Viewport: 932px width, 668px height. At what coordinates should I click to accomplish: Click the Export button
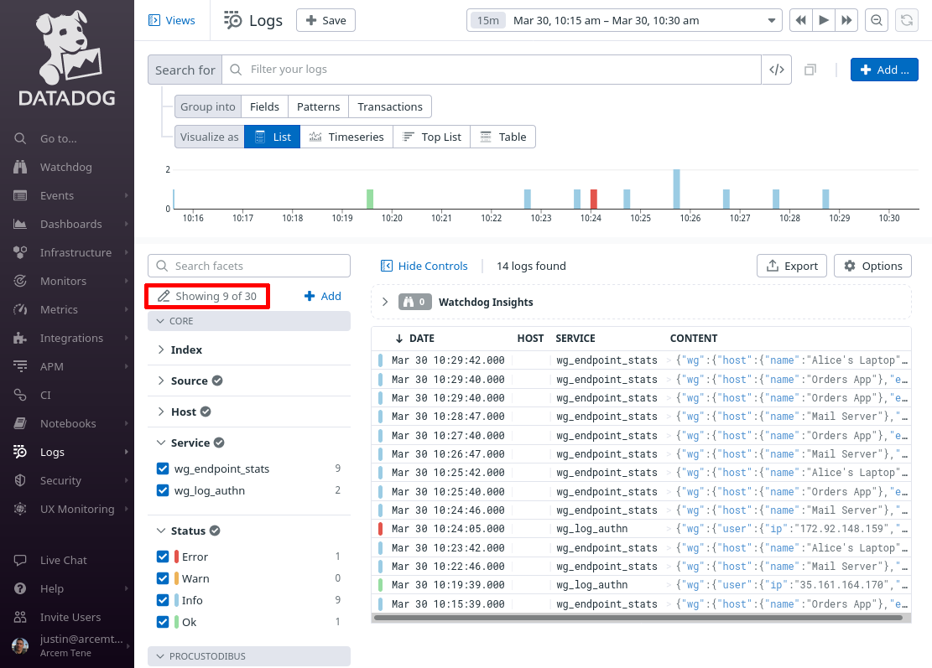coord(792,266)
